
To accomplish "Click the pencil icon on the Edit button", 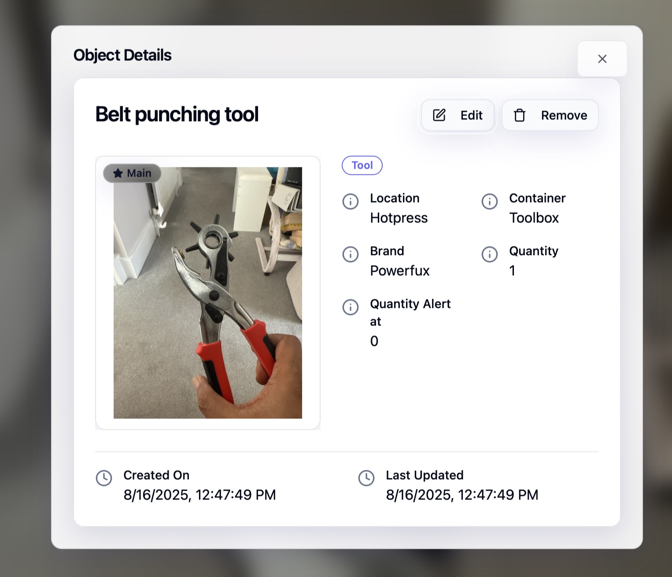I will [439, 115].
